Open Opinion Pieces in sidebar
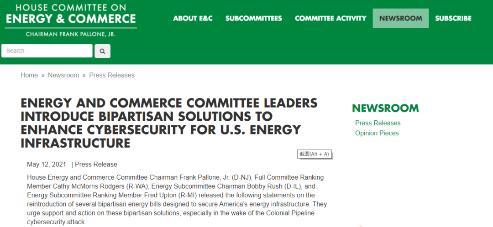 coord(377,133)
